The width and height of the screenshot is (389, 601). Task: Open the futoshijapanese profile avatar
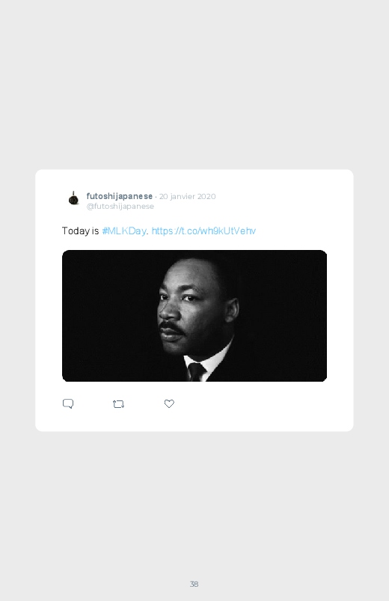point(73,198)
